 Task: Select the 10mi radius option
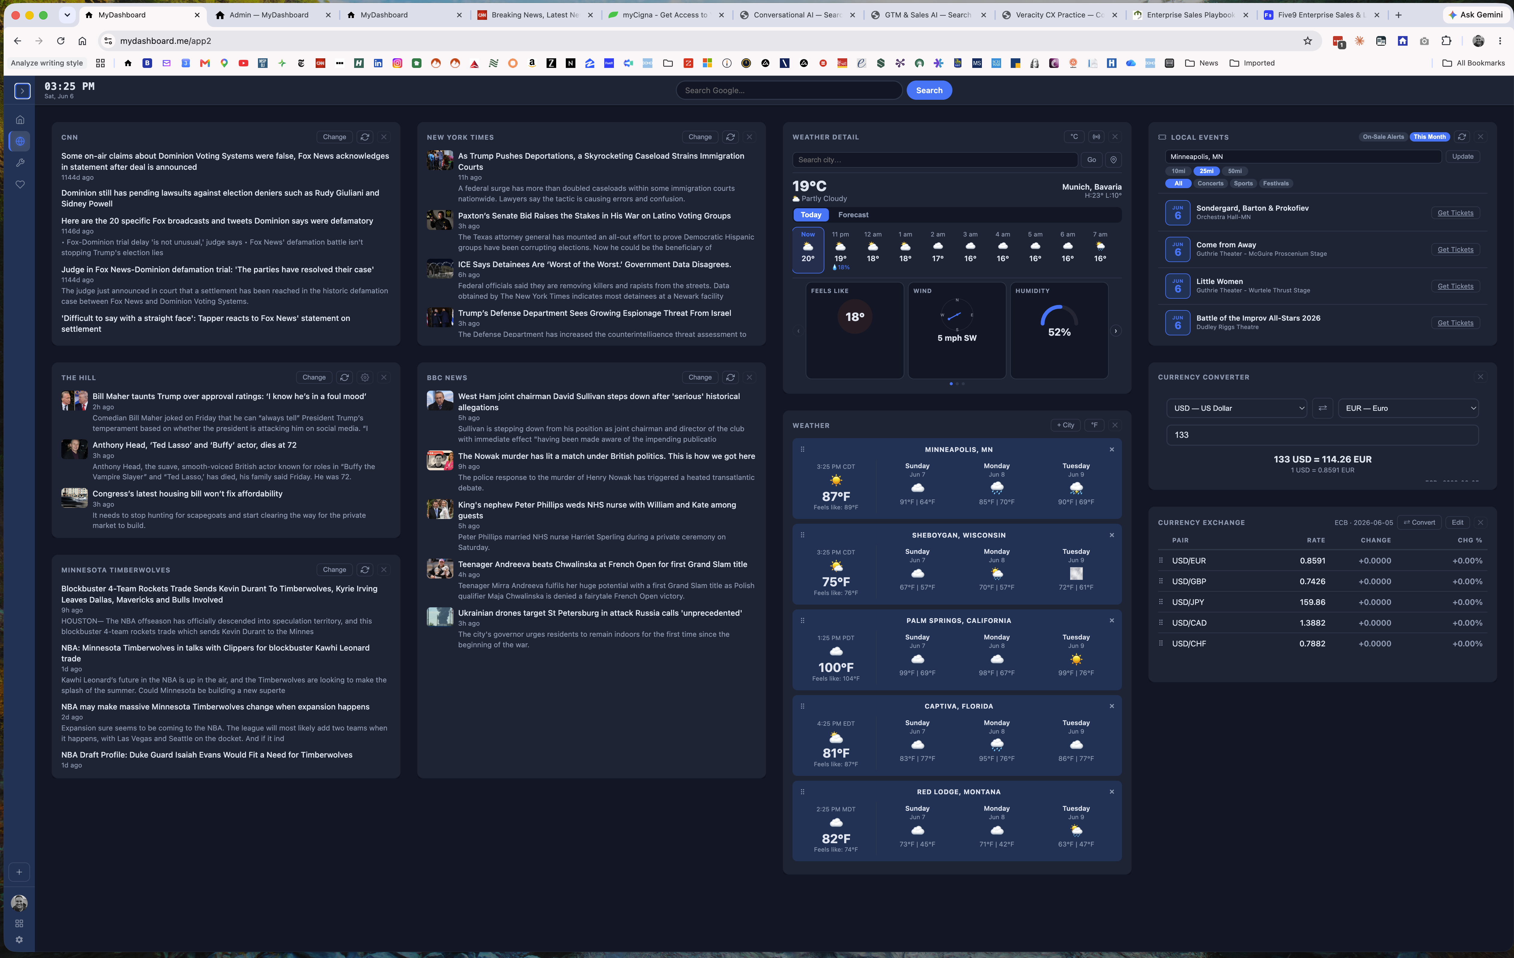pyautogui.click(x=1178, y=171)
